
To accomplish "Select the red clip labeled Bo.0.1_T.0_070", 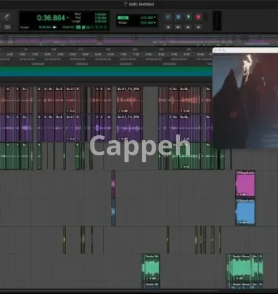I will [129, 100].
